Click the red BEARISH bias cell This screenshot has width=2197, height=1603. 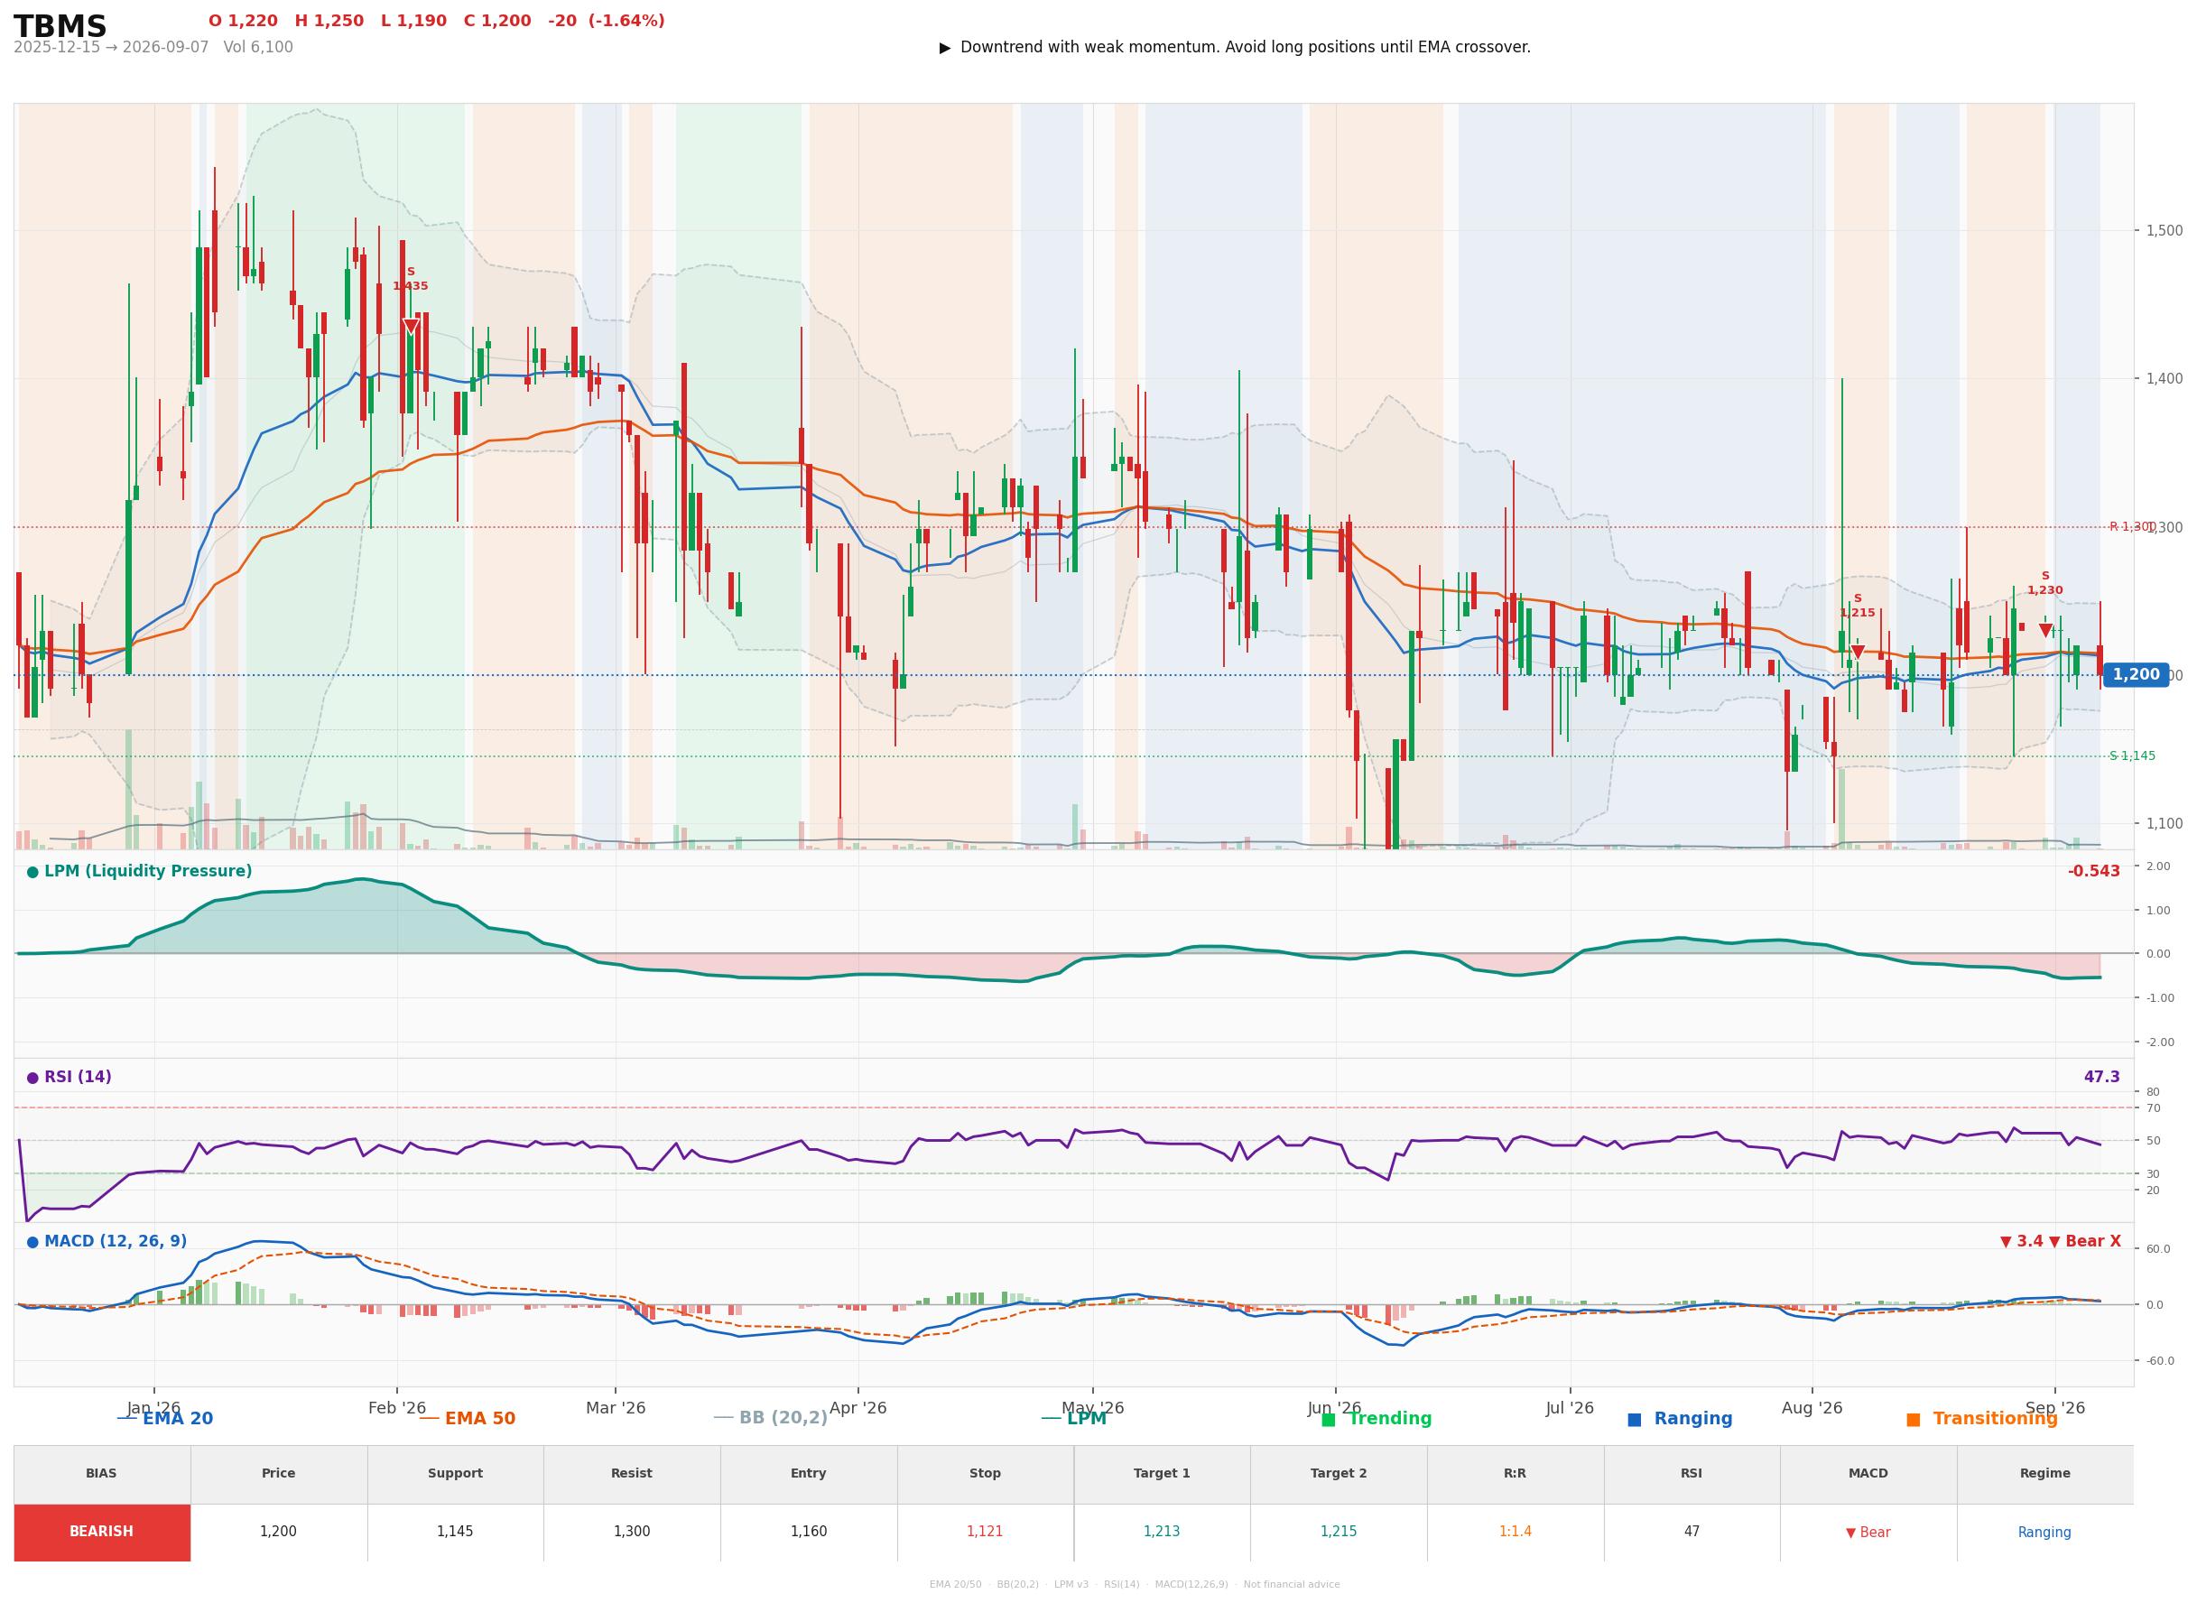point(102,1533)
